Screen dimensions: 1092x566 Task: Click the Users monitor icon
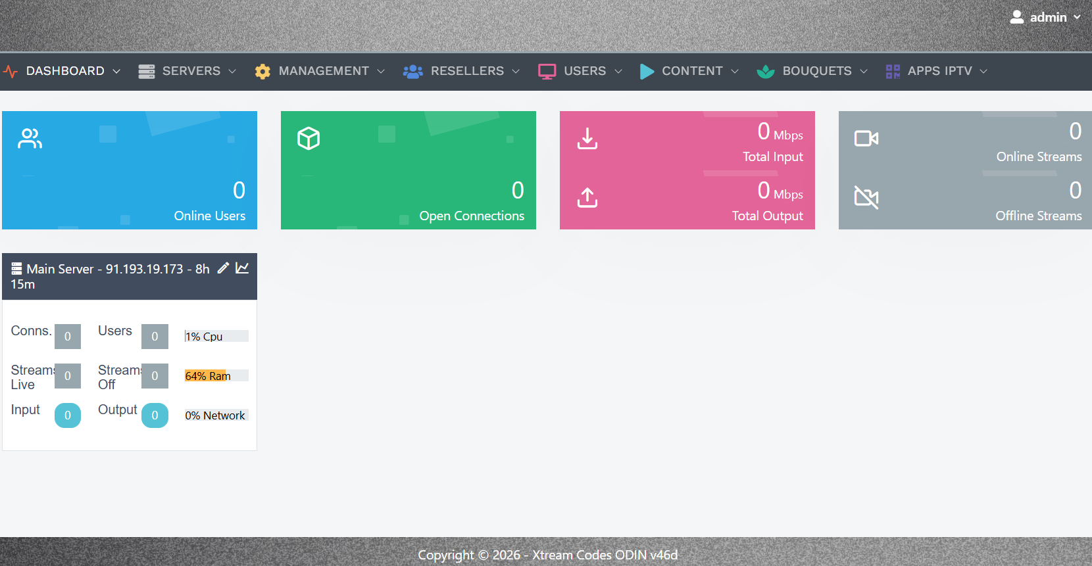[547, 71]
